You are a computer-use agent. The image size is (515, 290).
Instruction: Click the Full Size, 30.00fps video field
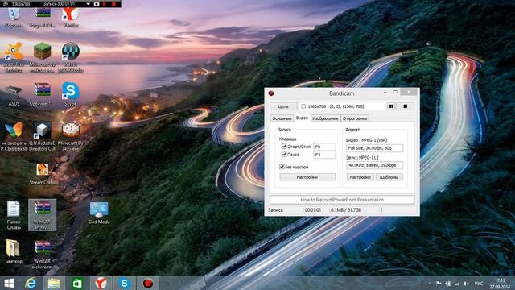tap(375, 148)
